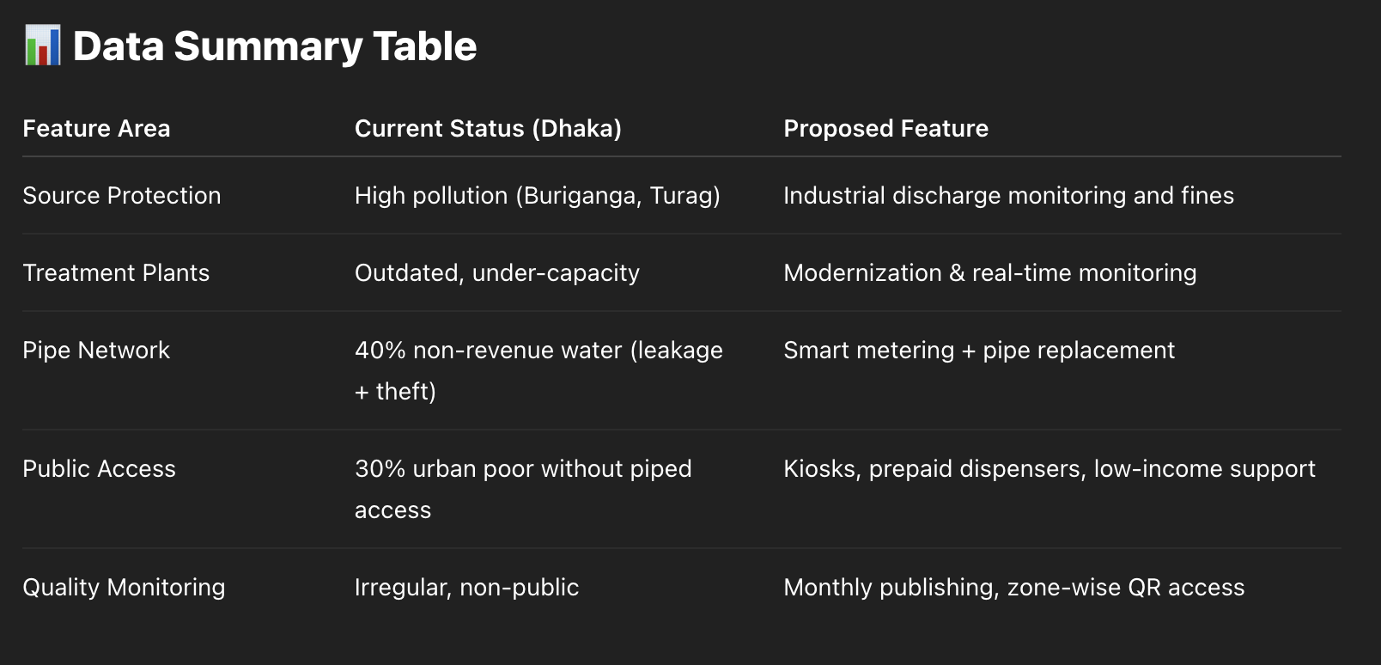Click the Source Protection row label
The width and height of the screenshot is (1381, 665).
pos(122,196)
